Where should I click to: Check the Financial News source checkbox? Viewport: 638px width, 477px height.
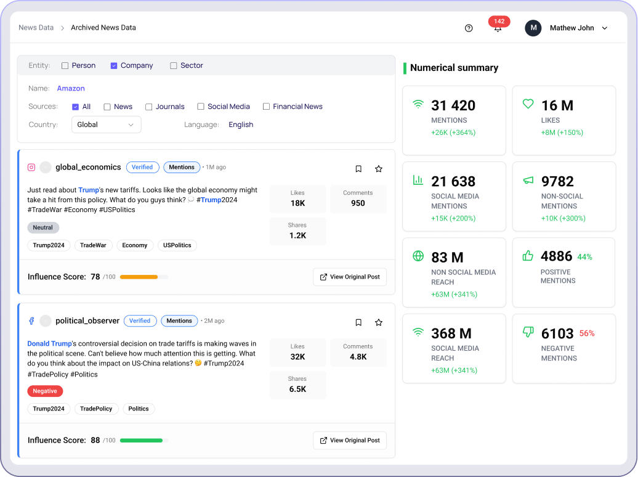(x=266, y=107)
